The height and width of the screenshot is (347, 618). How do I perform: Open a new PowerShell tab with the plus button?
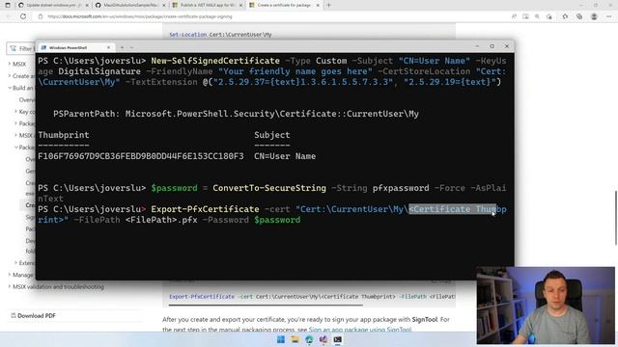pos(122,47)
